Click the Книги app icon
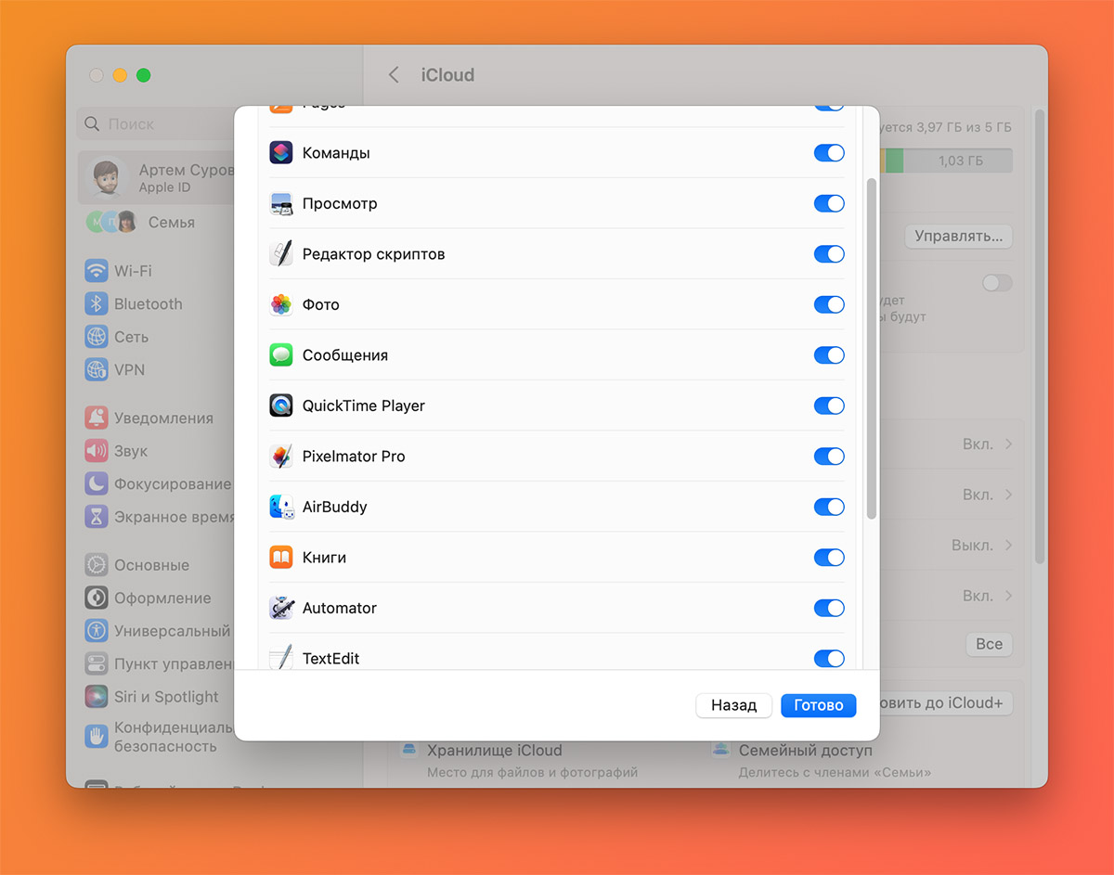This screenshot has width=1114, height=875. point(281,558)
